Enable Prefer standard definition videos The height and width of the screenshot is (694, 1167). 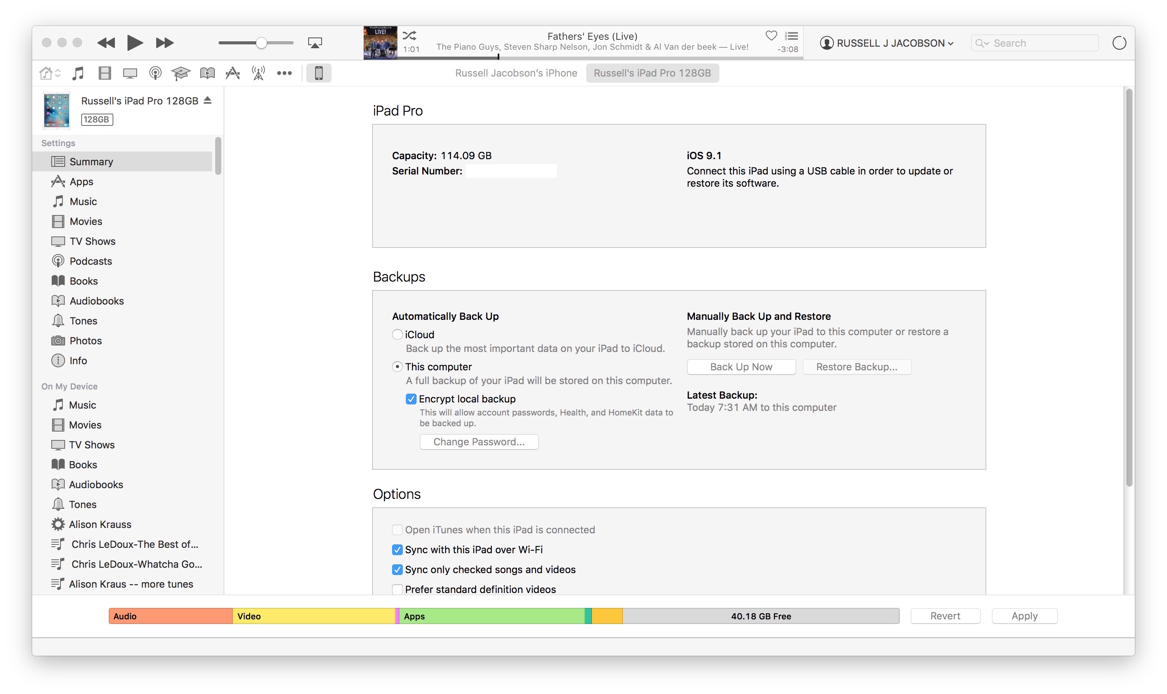coord(397,589)
